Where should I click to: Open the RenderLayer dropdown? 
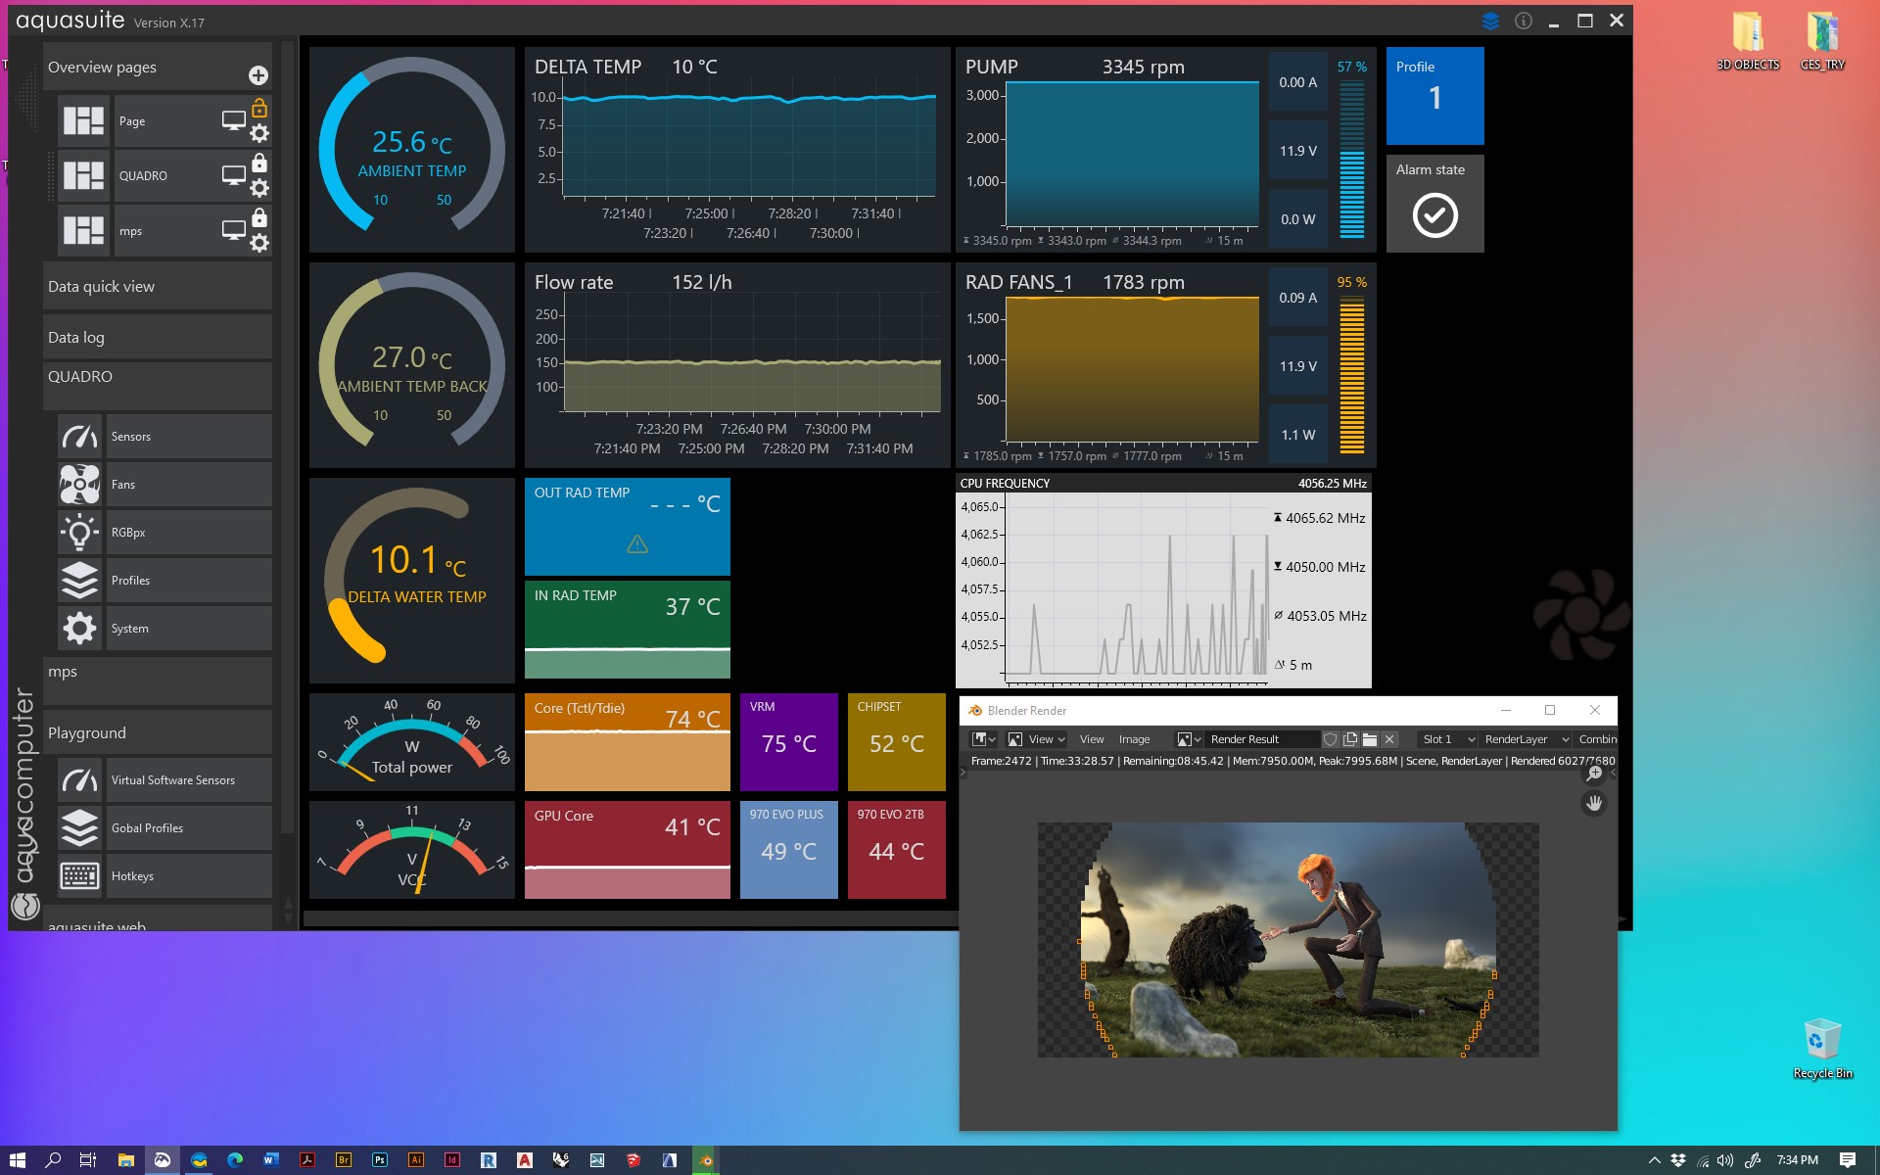[x=1526, y=739]
